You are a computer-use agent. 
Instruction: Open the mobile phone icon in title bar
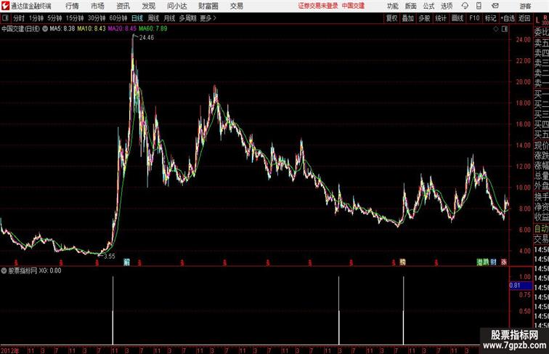[x=479, y=6]
